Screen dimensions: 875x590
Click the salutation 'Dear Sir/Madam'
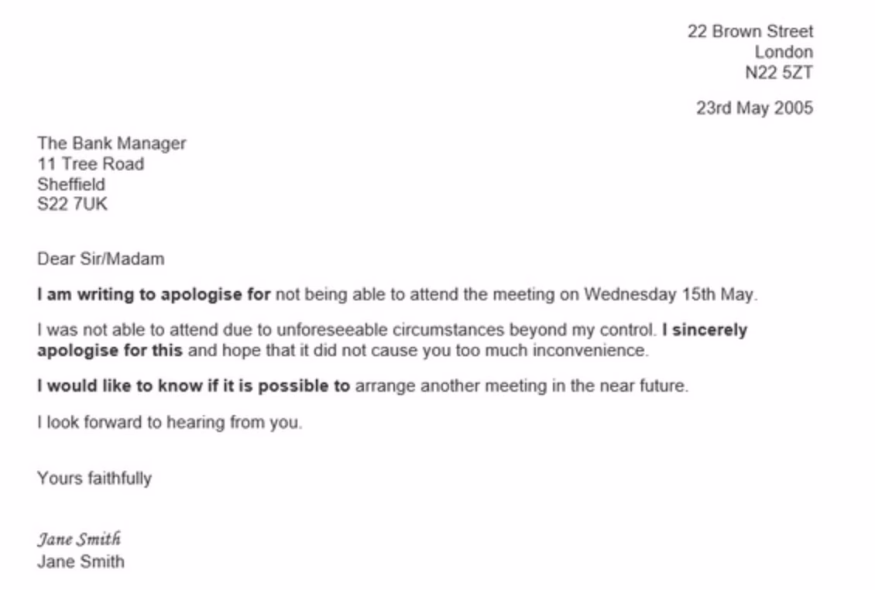point(101,259)
